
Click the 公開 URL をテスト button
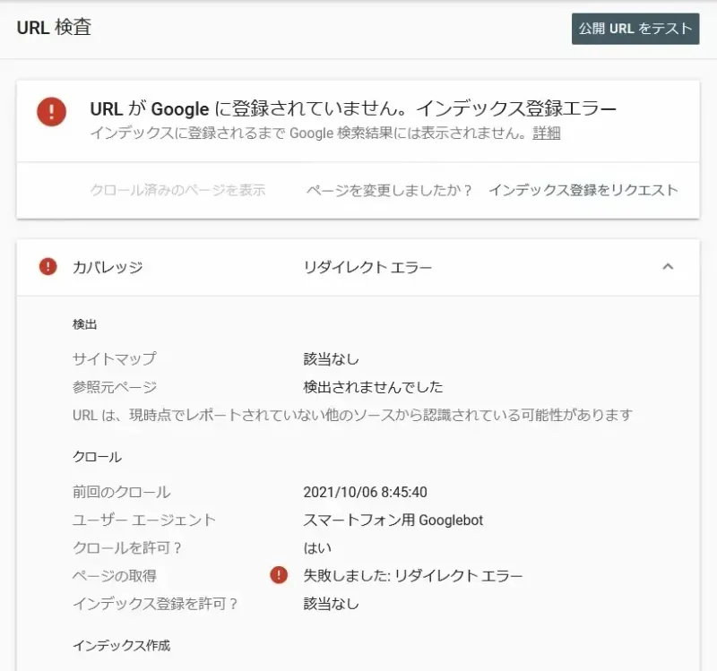635,29
